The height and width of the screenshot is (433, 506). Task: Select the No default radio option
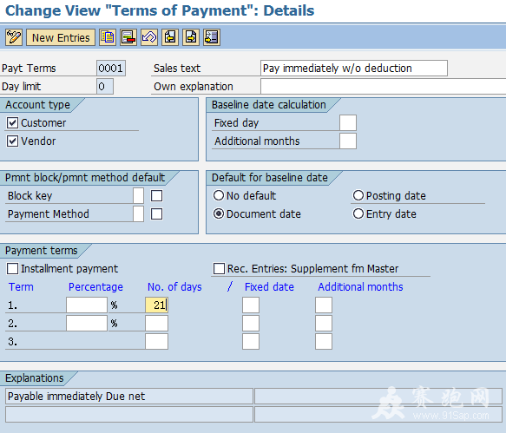pyautogui.click(x=219, y=195)
